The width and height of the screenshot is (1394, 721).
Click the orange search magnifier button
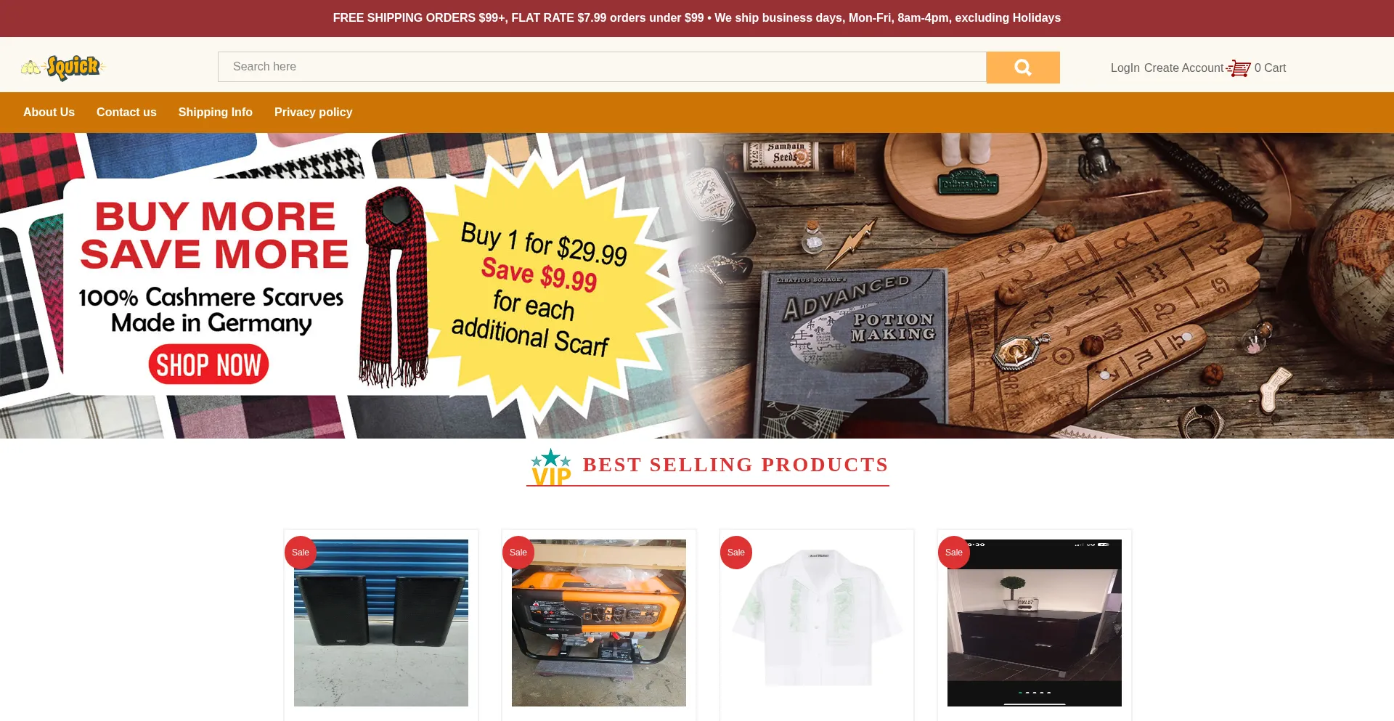click(1022, 68)
